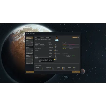Click the Right arm health entry
106x106 pixels.
click(x=71, y=46)
